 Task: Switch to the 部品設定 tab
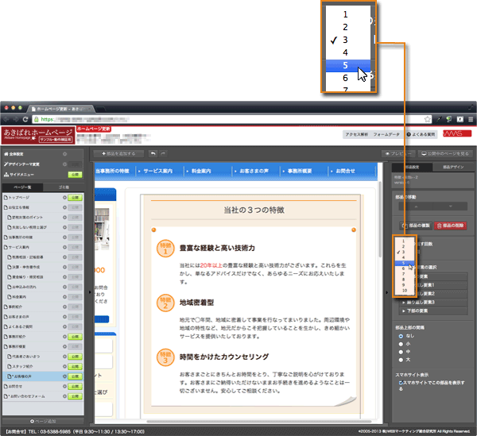412,167
